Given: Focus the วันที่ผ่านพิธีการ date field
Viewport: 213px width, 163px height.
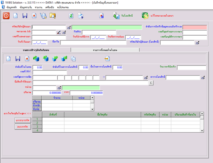Looking at the screenshot, I should tap(98, 37).
